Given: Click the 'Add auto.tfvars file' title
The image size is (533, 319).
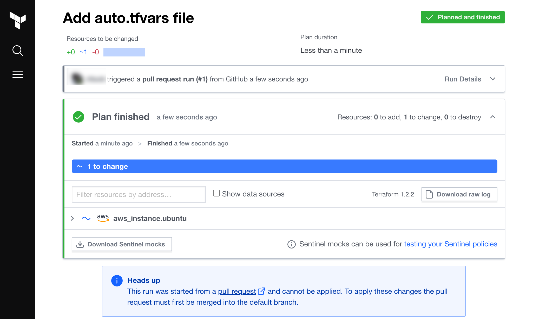Looking at the screenshot, I should pyautogui.click(x=128, y=18).
